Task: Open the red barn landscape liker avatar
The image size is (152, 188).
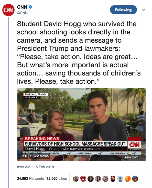Action: click(135, 179)
